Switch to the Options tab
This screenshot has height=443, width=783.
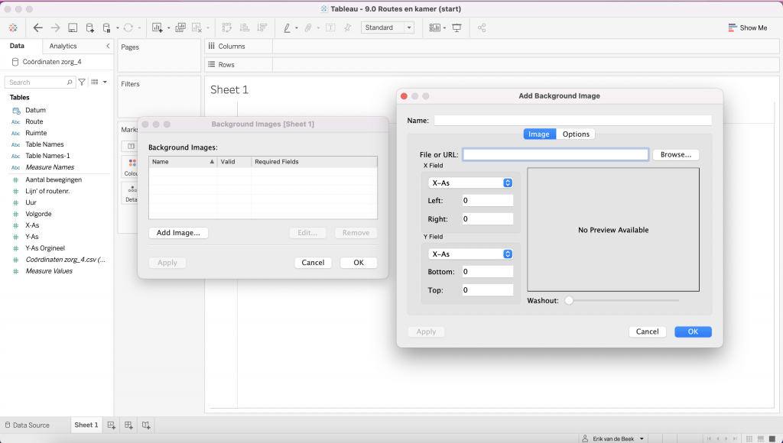pyautogui.click(x=576, y=134)
